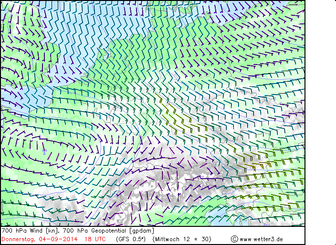Click the www.wetter3.de credit text
Viewport: 336px width, 245px height.
[x=261, y=239]
